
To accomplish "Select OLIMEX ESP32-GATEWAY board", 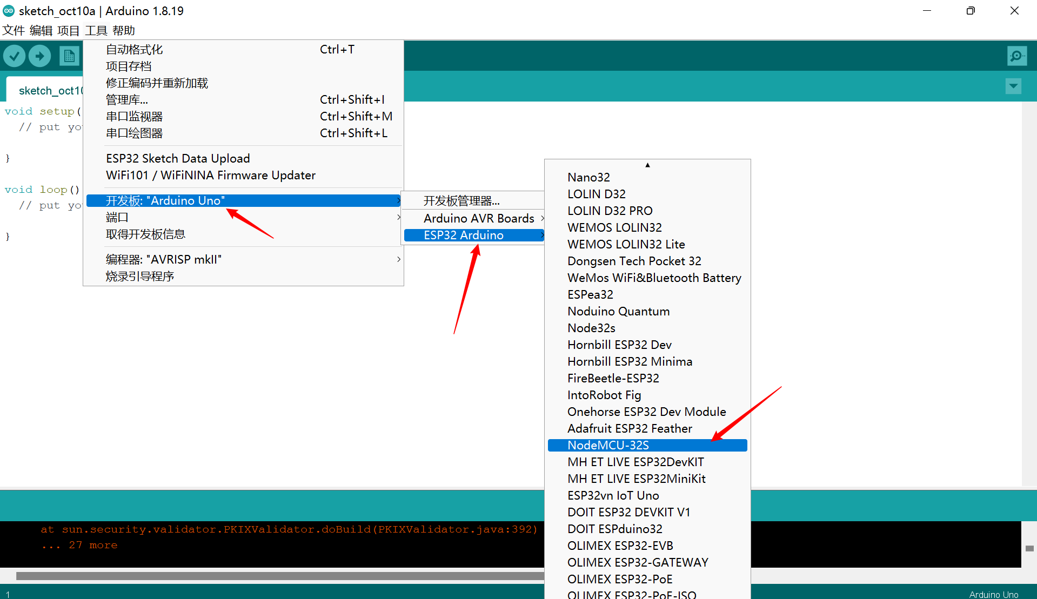I will point(647,563).
